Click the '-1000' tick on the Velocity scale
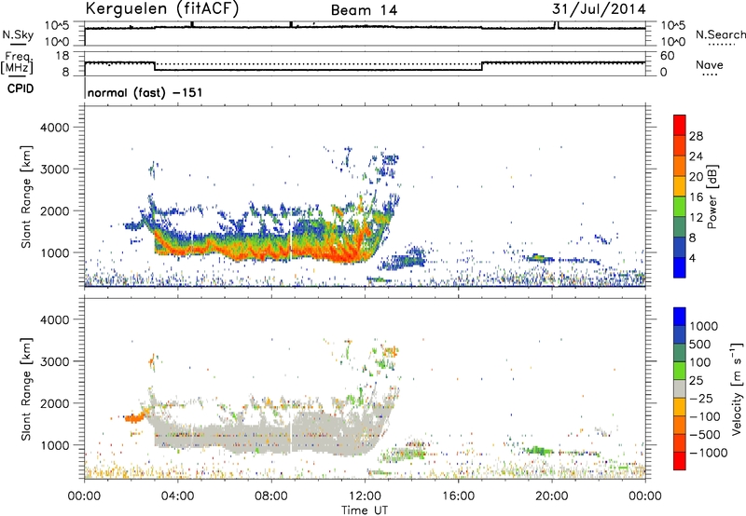Image resolution: width=746 pixels, height=516 pixels. point(708,453)
